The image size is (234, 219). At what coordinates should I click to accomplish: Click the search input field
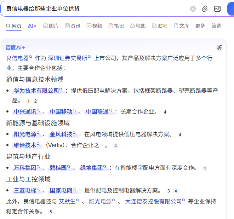pos(96,8)
